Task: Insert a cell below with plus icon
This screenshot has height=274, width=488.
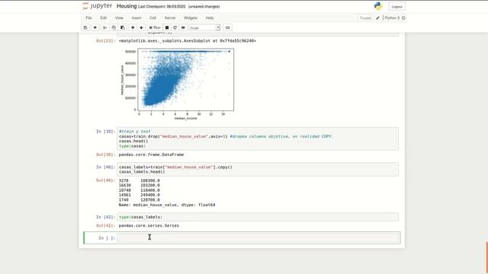Action: [x=95, y=27]
